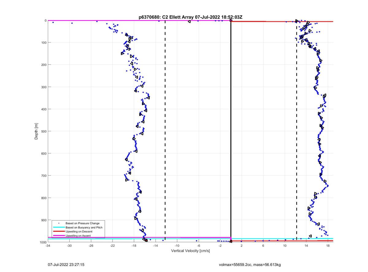Image resolution: width=368 pixels, height=272 pixels.
Task: Click x-axis tick label '-30'
Action: coord(69,246)
